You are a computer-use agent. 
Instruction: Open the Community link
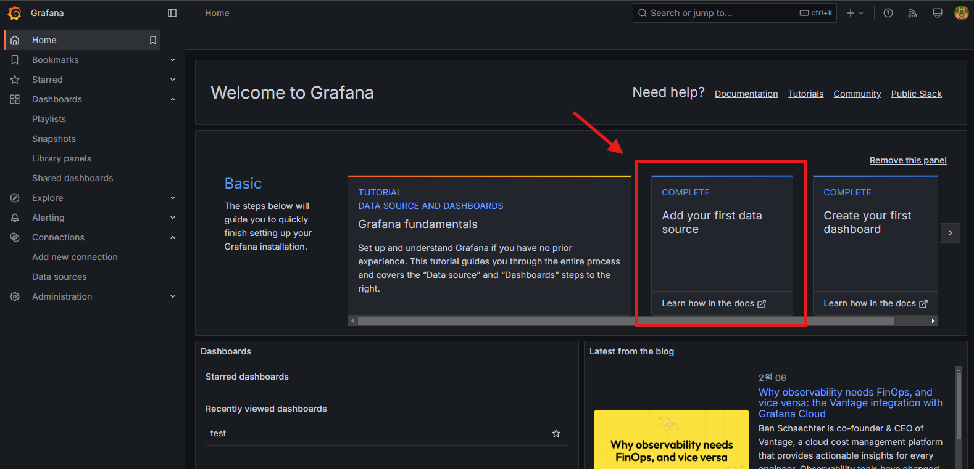[857, 94]
